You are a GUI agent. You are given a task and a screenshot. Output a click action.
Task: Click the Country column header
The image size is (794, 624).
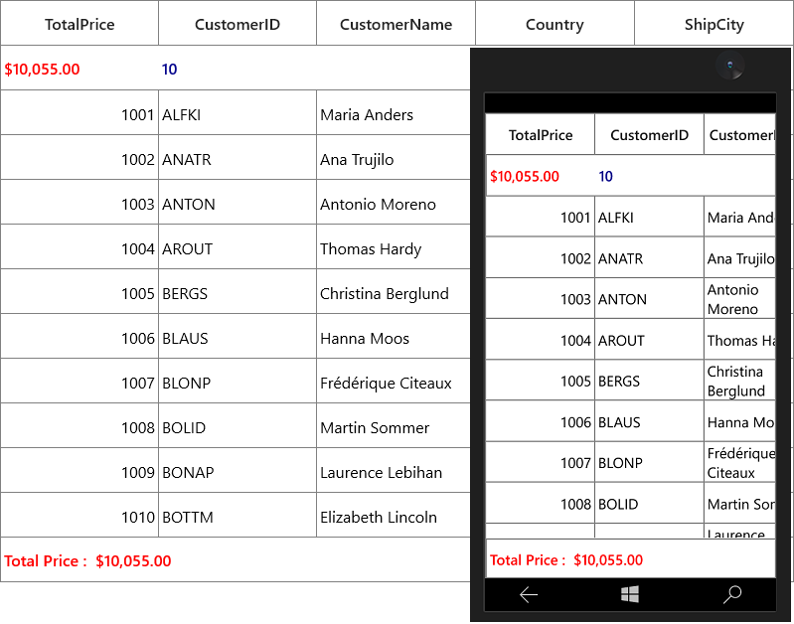coord(555,23)
